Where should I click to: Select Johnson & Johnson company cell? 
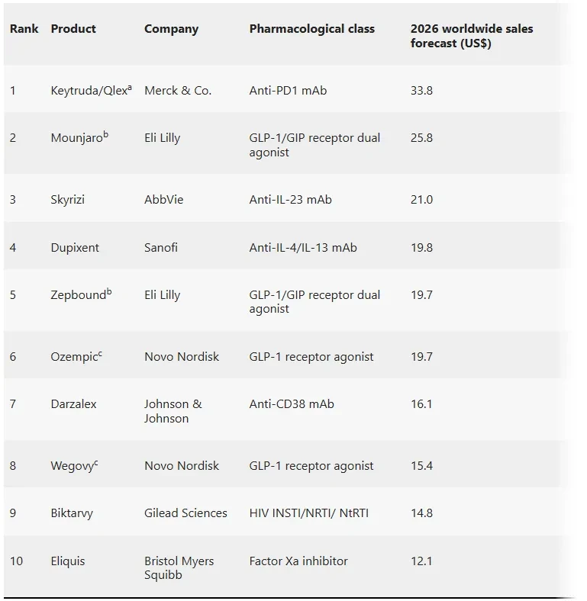tap(173, 411)
